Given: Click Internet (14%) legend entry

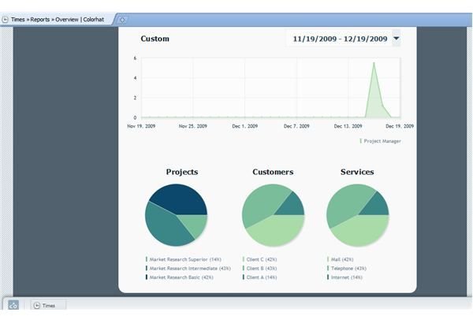Looking at the screenshot, I should point(345,277).
